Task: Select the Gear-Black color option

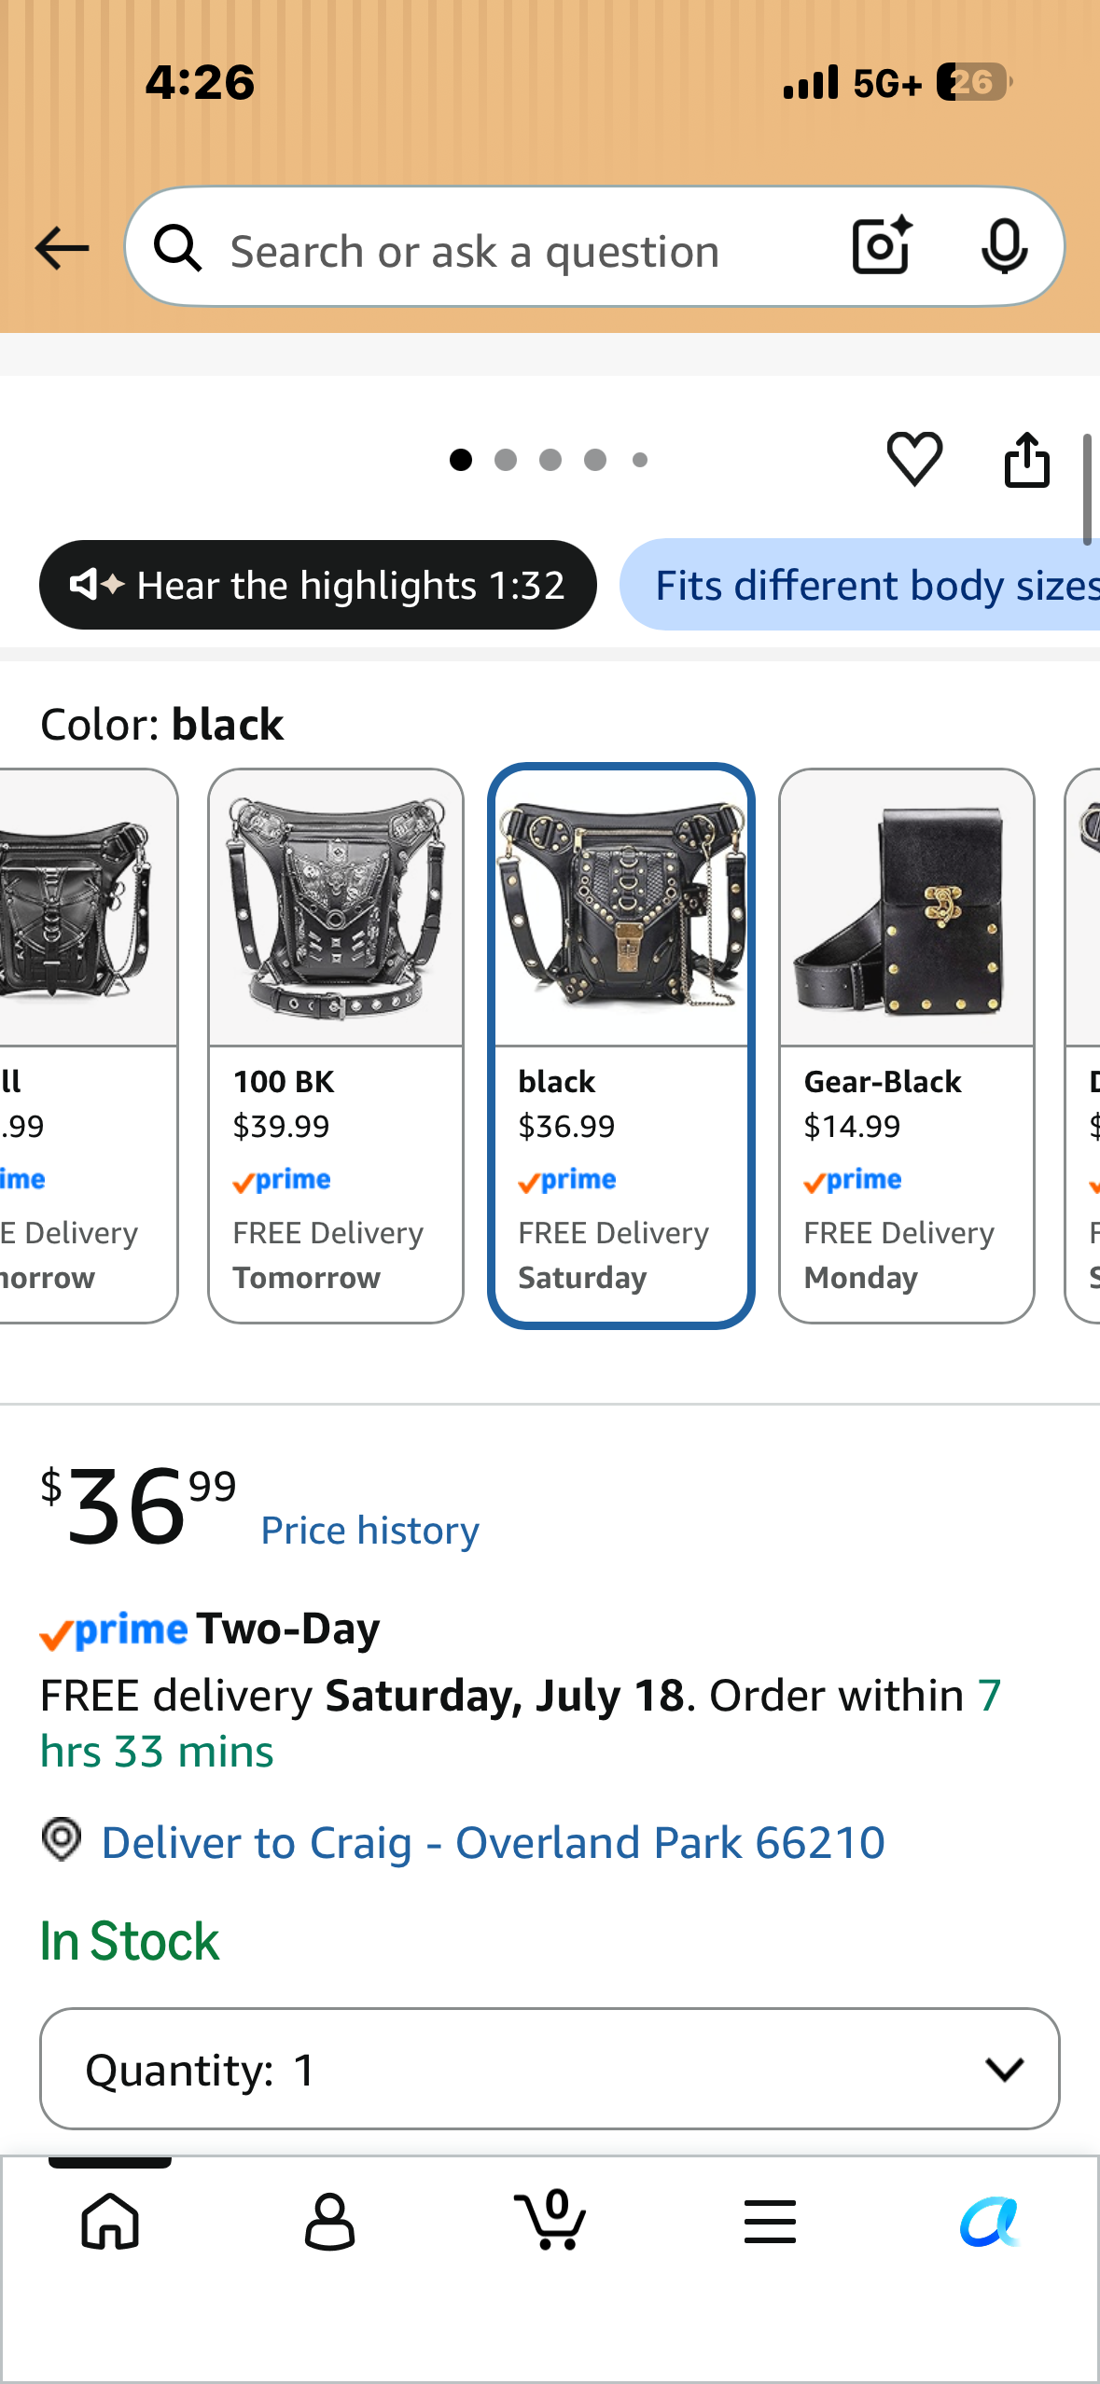Action: pyautogui.click(x=907, y=1046)
